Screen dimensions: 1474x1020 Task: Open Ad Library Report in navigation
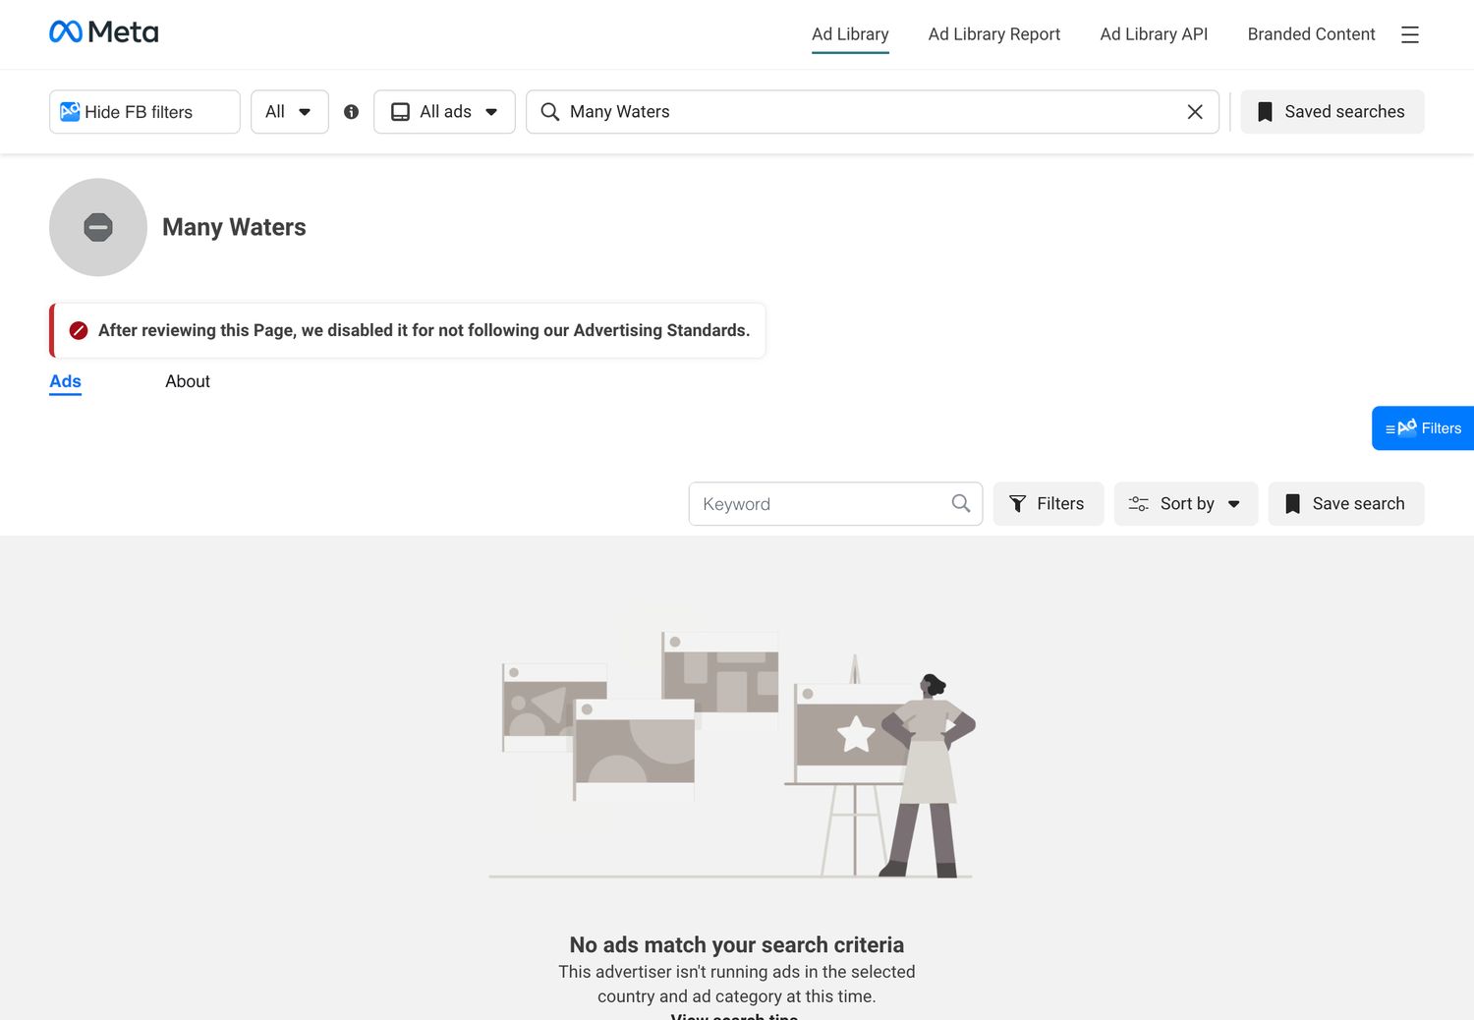[993, 34]
